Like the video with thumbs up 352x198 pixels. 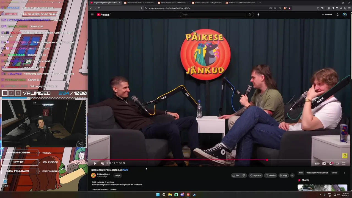(235, 175)
